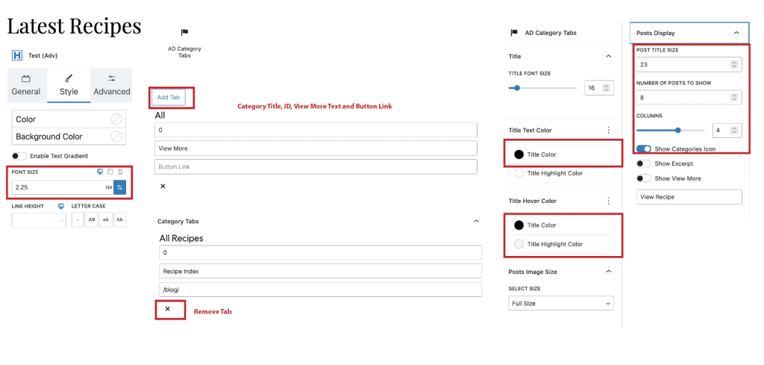Switch to the Advanced tab
The width and height of the screenshot is (764, 365).
[112, 85]
